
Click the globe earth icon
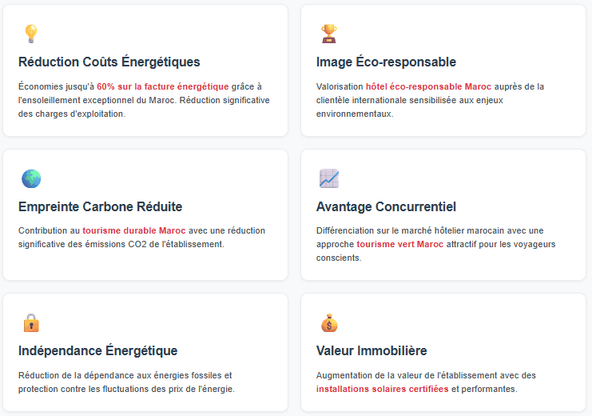(x=31, y=178)
